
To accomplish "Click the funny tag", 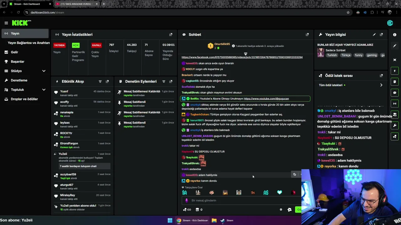I will [358, 55].
